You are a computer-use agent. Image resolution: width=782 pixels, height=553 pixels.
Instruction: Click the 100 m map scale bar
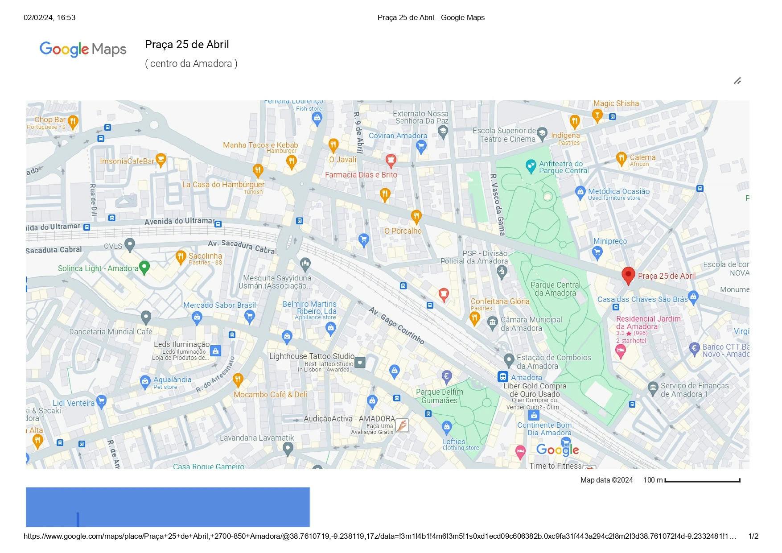[702, 480]
